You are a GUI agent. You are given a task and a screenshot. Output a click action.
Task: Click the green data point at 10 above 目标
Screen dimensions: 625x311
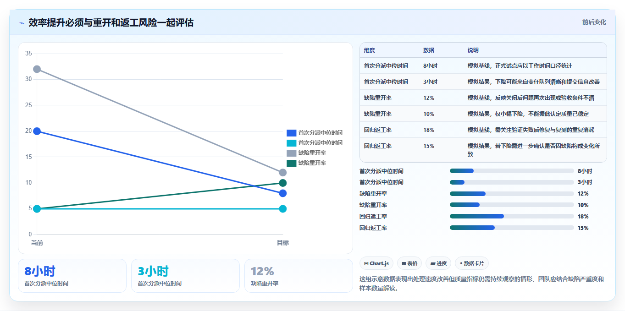283,183
